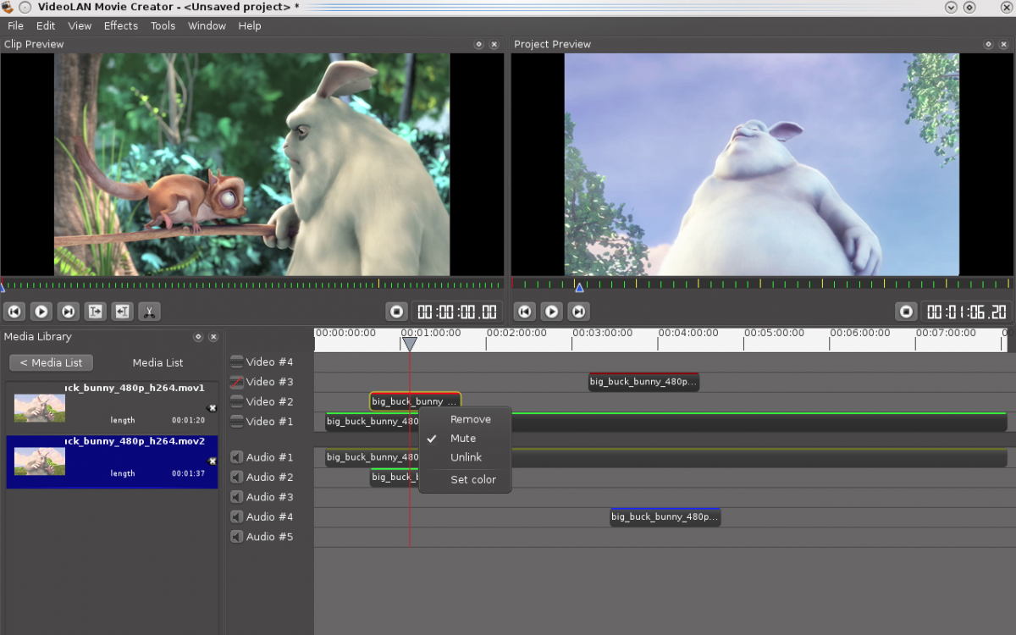Pick Set color from the context menu
Viewport: 1016px width, 635px height.
tap(472, 479)
